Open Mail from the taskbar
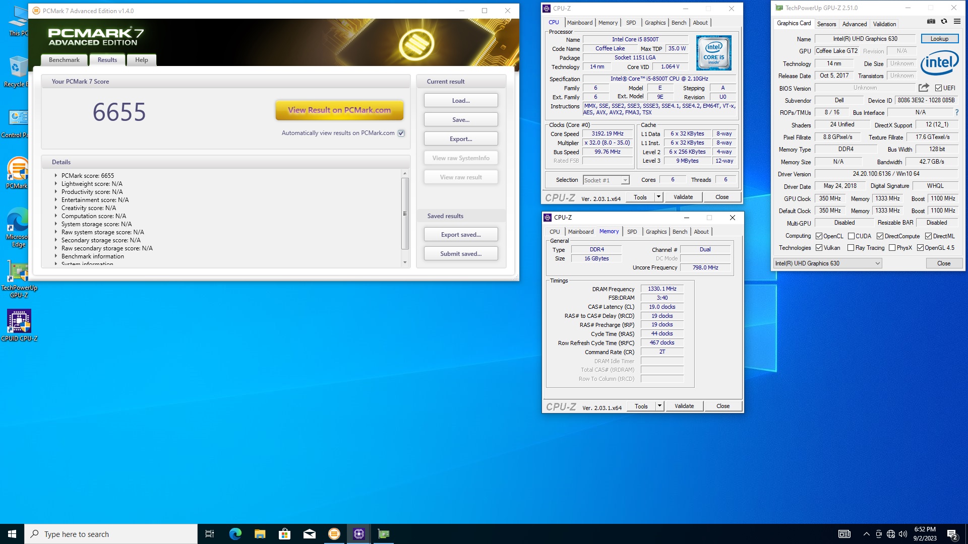Image resolution: width=968 pixels, height=544 pixels. pyautogui.click(x=309, y=534)
